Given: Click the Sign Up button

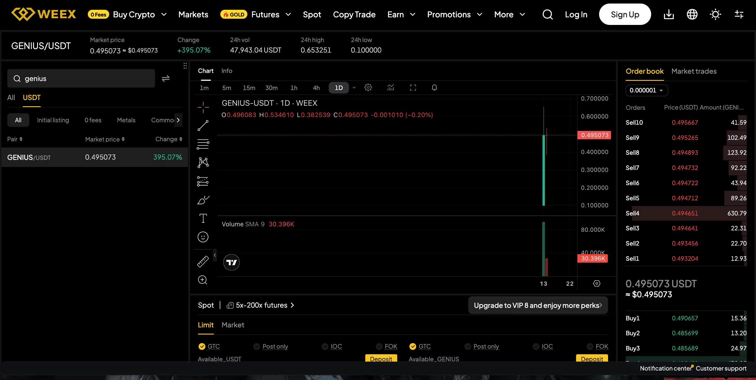Looking at the screenshot, I should (625, 14).
